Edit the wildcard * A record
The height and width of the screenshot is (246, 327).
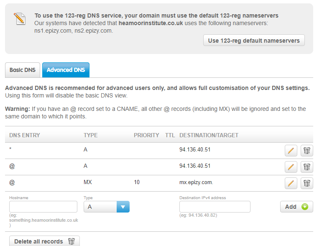pos(291,151)
